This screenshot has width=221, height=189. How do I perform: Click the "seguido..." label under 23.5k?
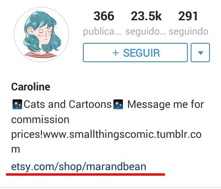[x=145, y=32]
